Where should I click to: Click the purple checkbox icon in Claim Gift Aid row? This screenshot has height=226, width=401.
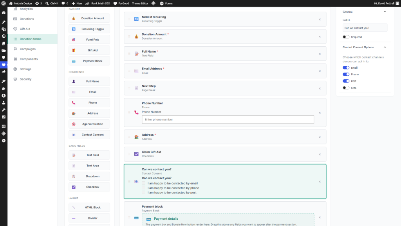[136, 154]
